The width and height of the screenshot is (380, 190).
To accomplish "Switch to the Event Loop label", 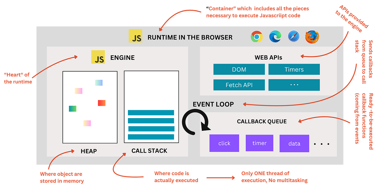I will 213,104.
